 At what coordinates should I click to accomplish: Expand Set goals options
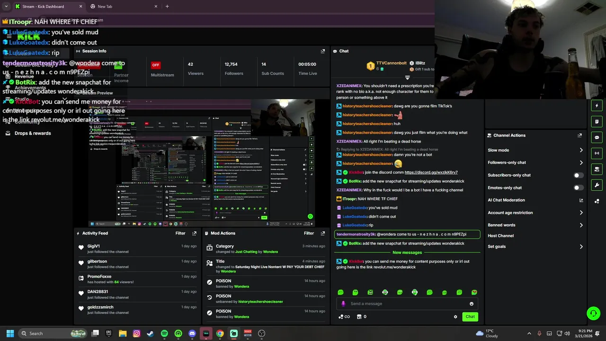tap(581, 247)
